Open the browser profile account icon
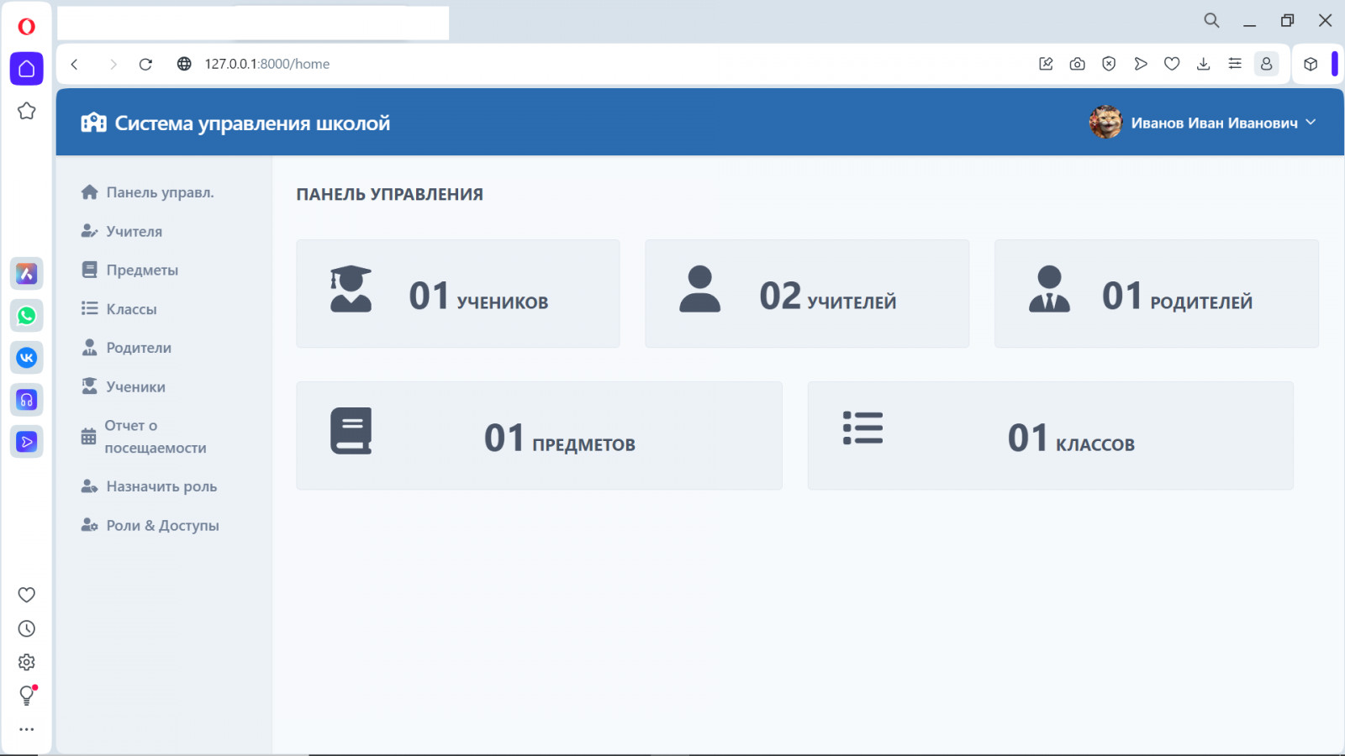The height and width of the screenshot is (756, 1345). [x=1266, y=64]
